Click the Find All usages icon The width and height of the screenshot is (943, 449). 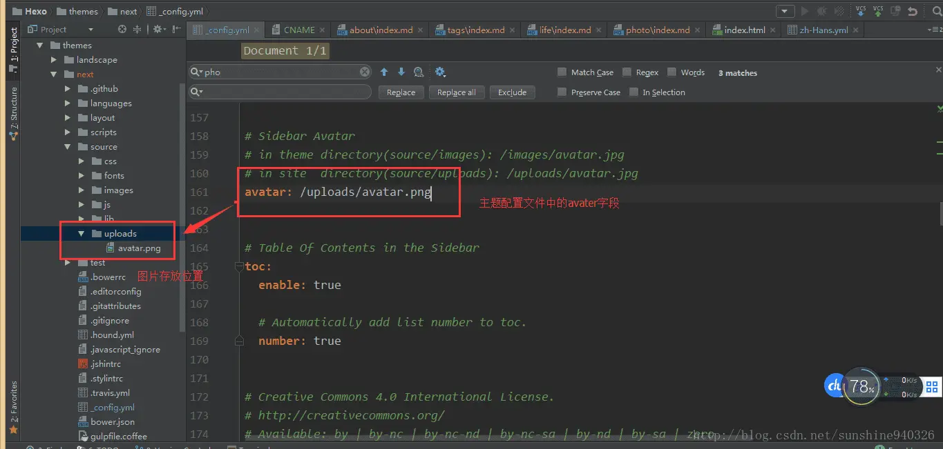[x=419, y=72]
